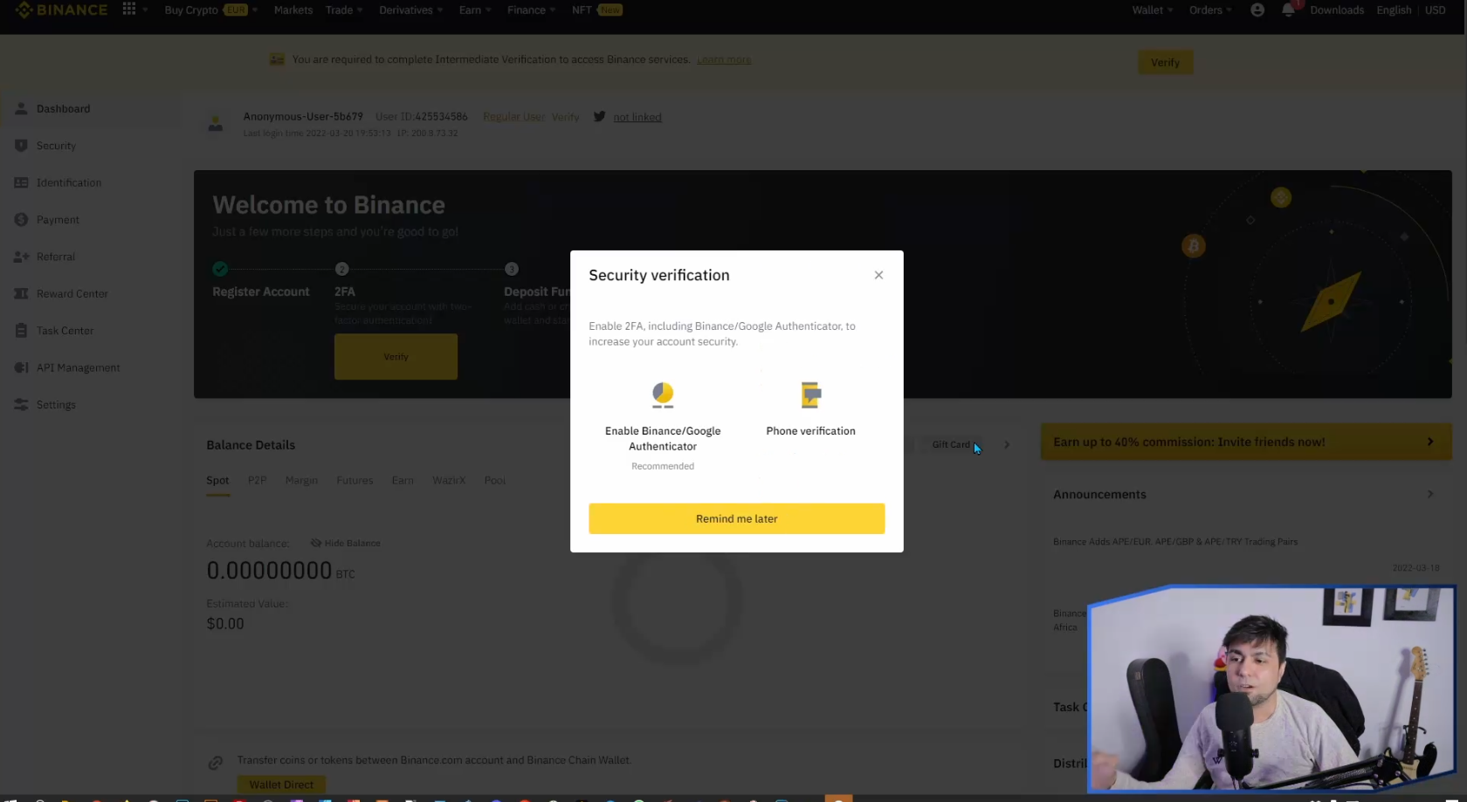Select the Futures balance tab
This screenshot has height=802, width=1467.
tap(355, 481)
